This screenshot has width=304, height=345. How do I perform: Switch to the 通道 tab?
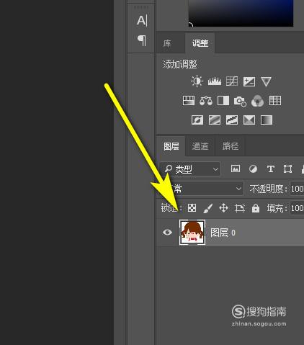[x=200, y=146]
